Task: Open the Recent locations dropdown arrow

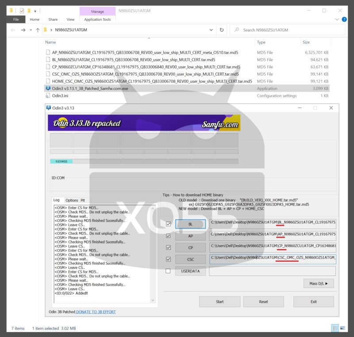Action: (31, 30)
